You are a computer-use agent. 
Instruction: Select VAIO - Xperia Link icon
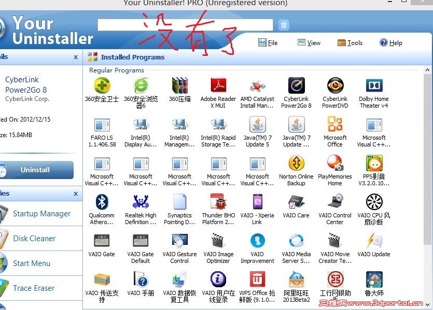(257, 202)
